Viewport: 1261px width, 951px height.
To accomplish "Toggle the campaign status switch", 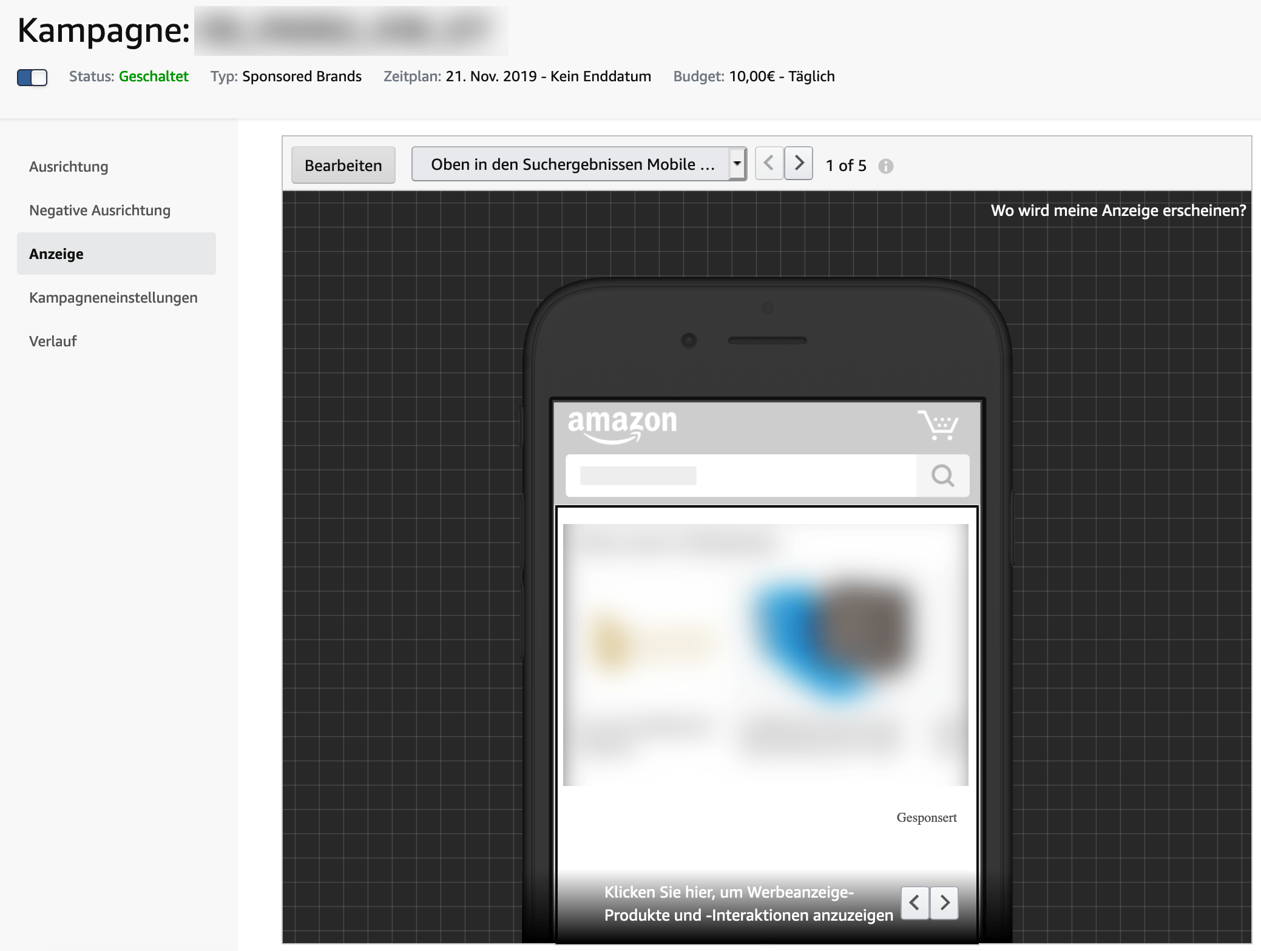I will point(32,77).
